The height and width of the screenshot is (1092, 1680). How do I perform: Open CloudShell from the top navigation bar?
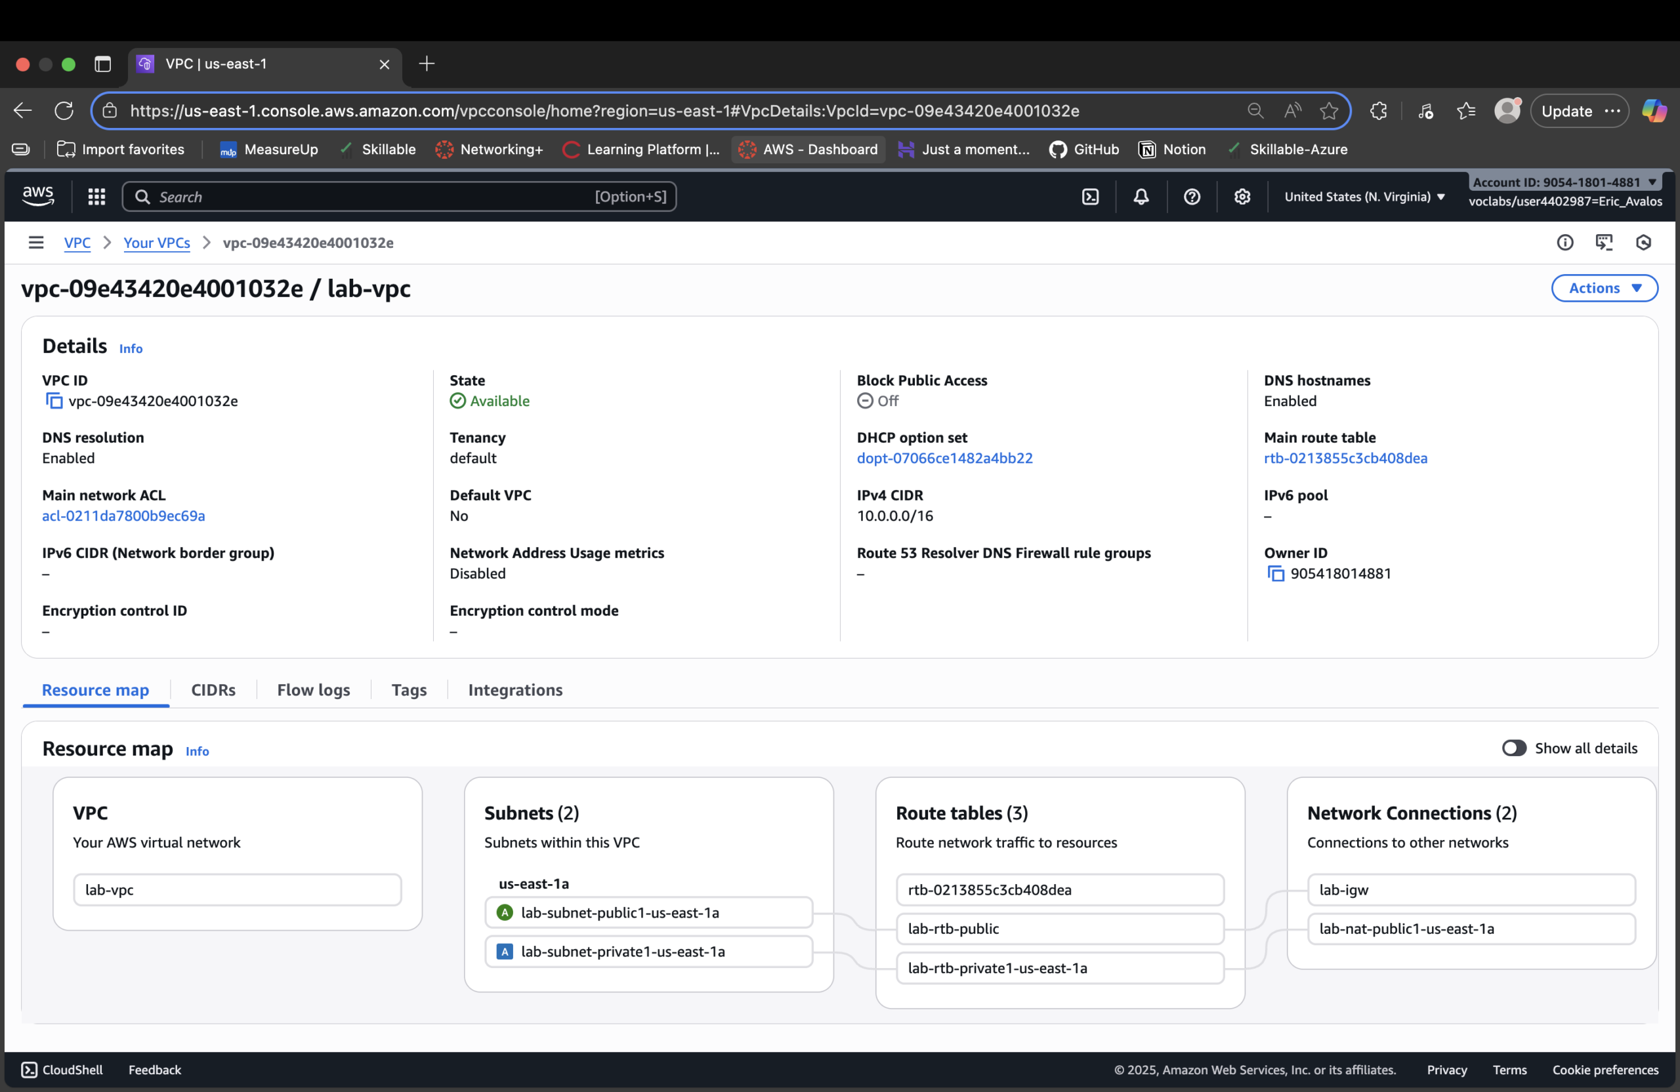click(x=1090, y=197)
